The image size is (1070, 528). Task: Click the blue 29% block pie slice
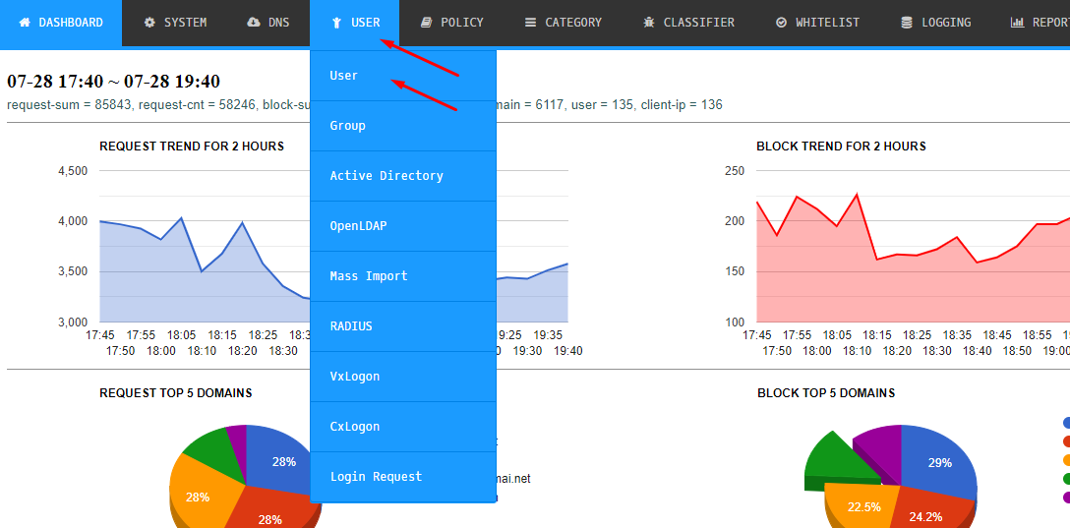pyautogui.click(x=938, y=464)
